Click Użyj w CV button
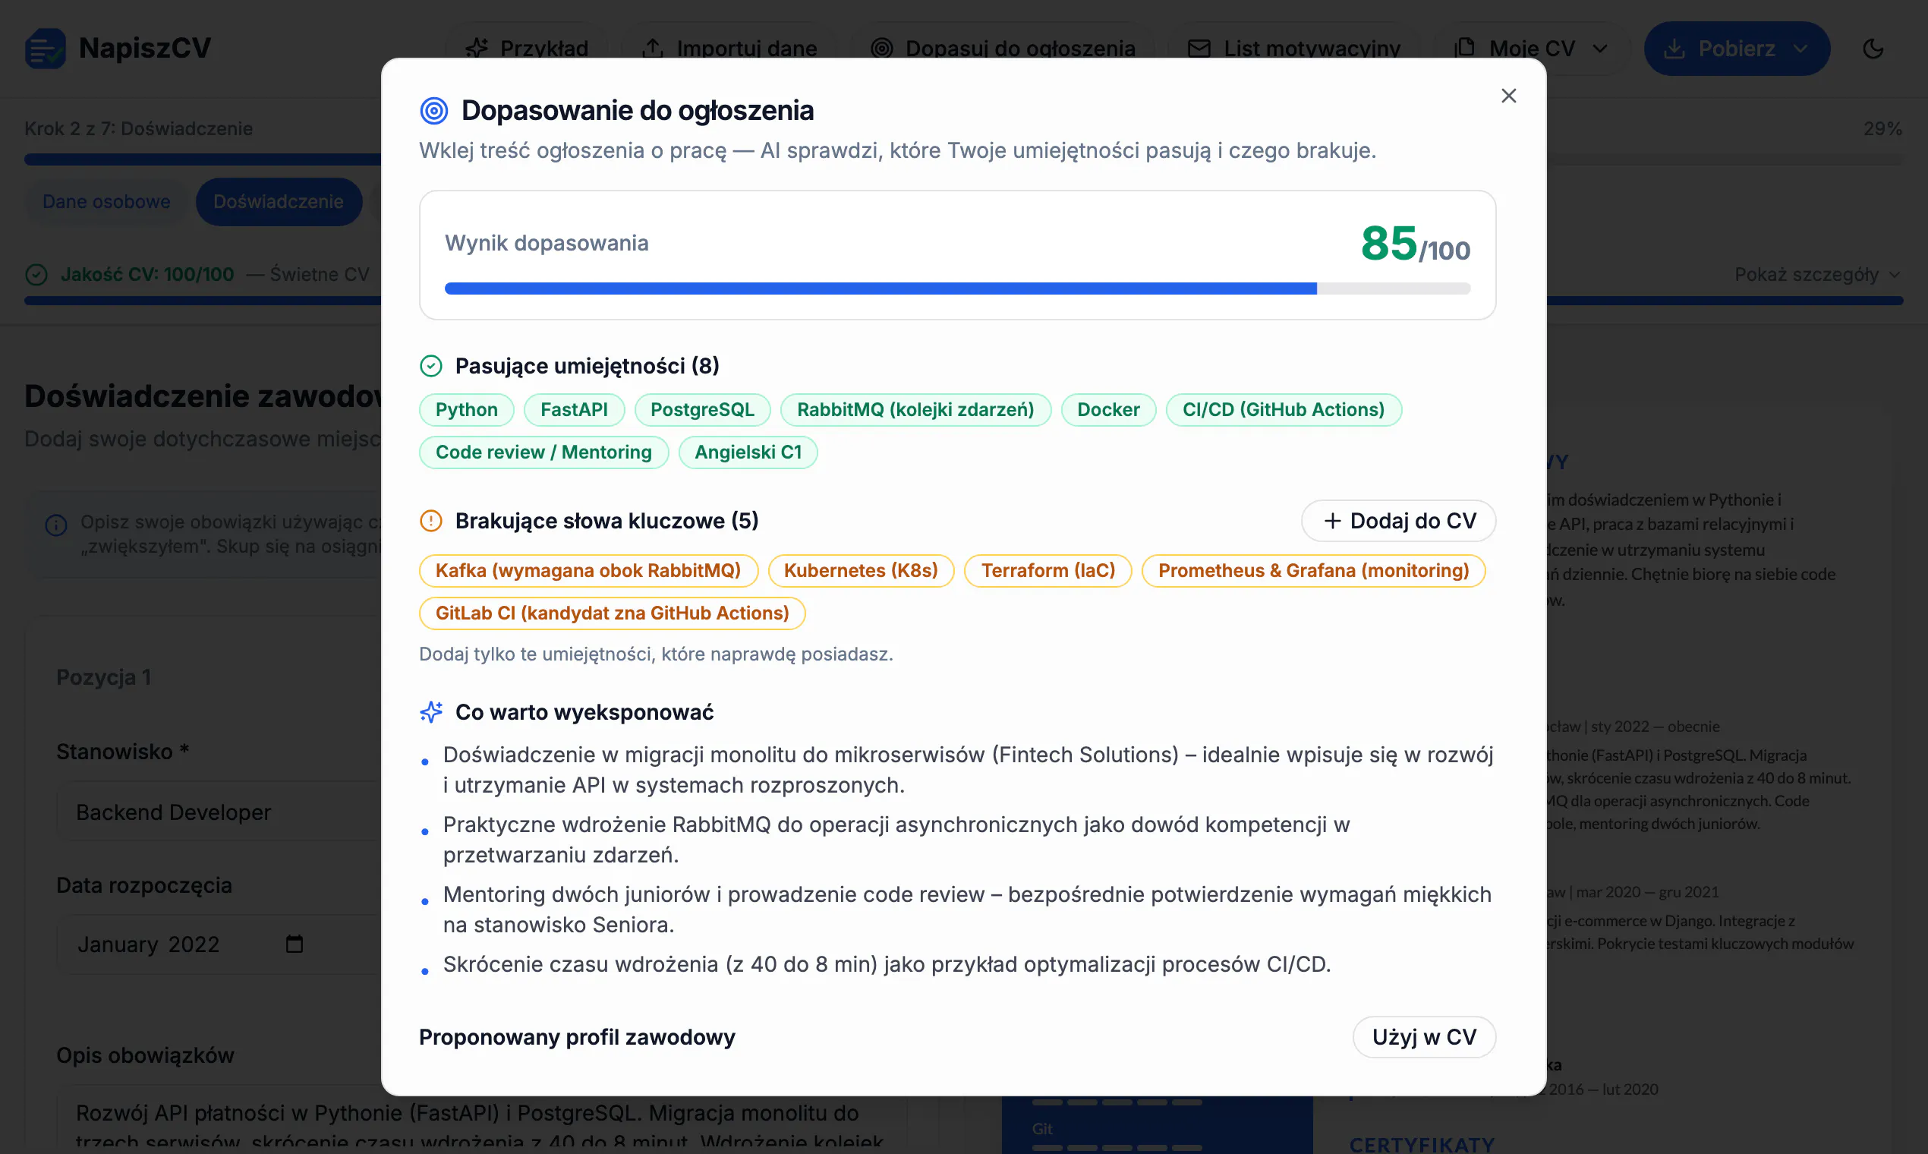1928x1154 pixels. click(1423, 1036)
